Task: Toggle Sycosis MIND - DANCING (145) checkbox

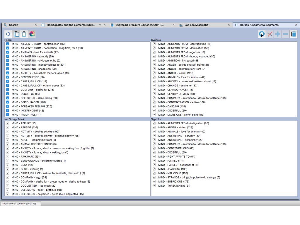Action: [154, 106]
